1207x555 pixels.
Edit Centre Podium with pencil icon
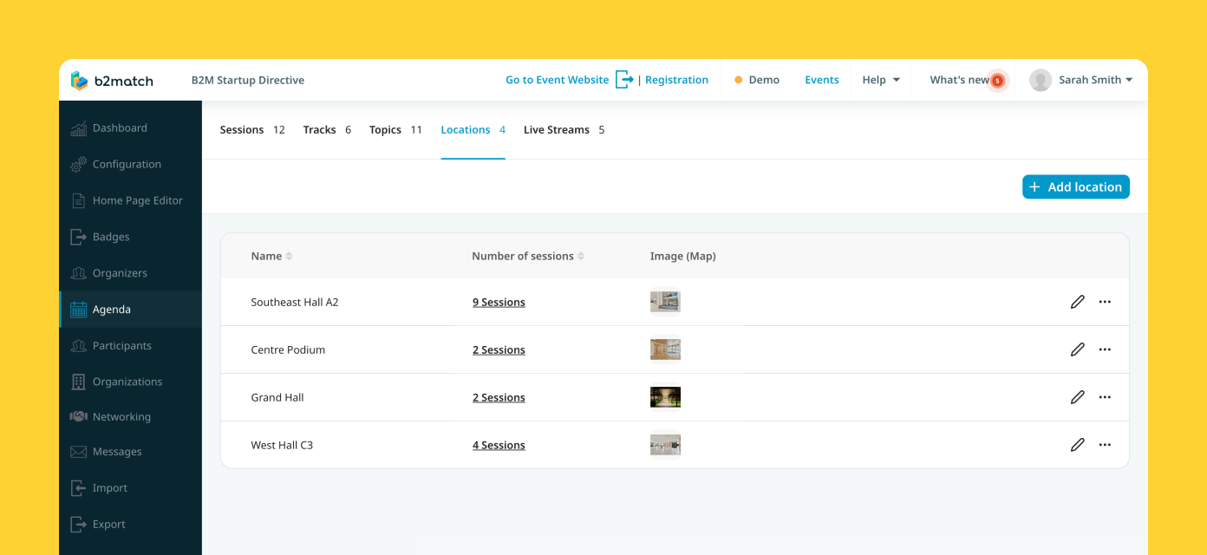(x=1078, y=349)
